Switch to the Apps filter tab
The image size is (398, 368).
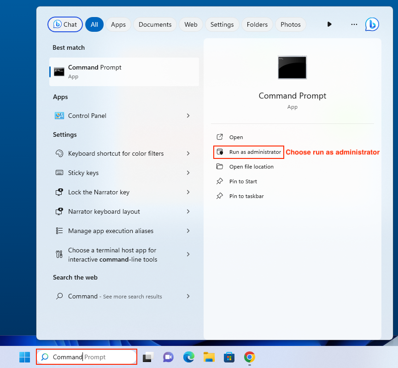click(x=118, y=24)
